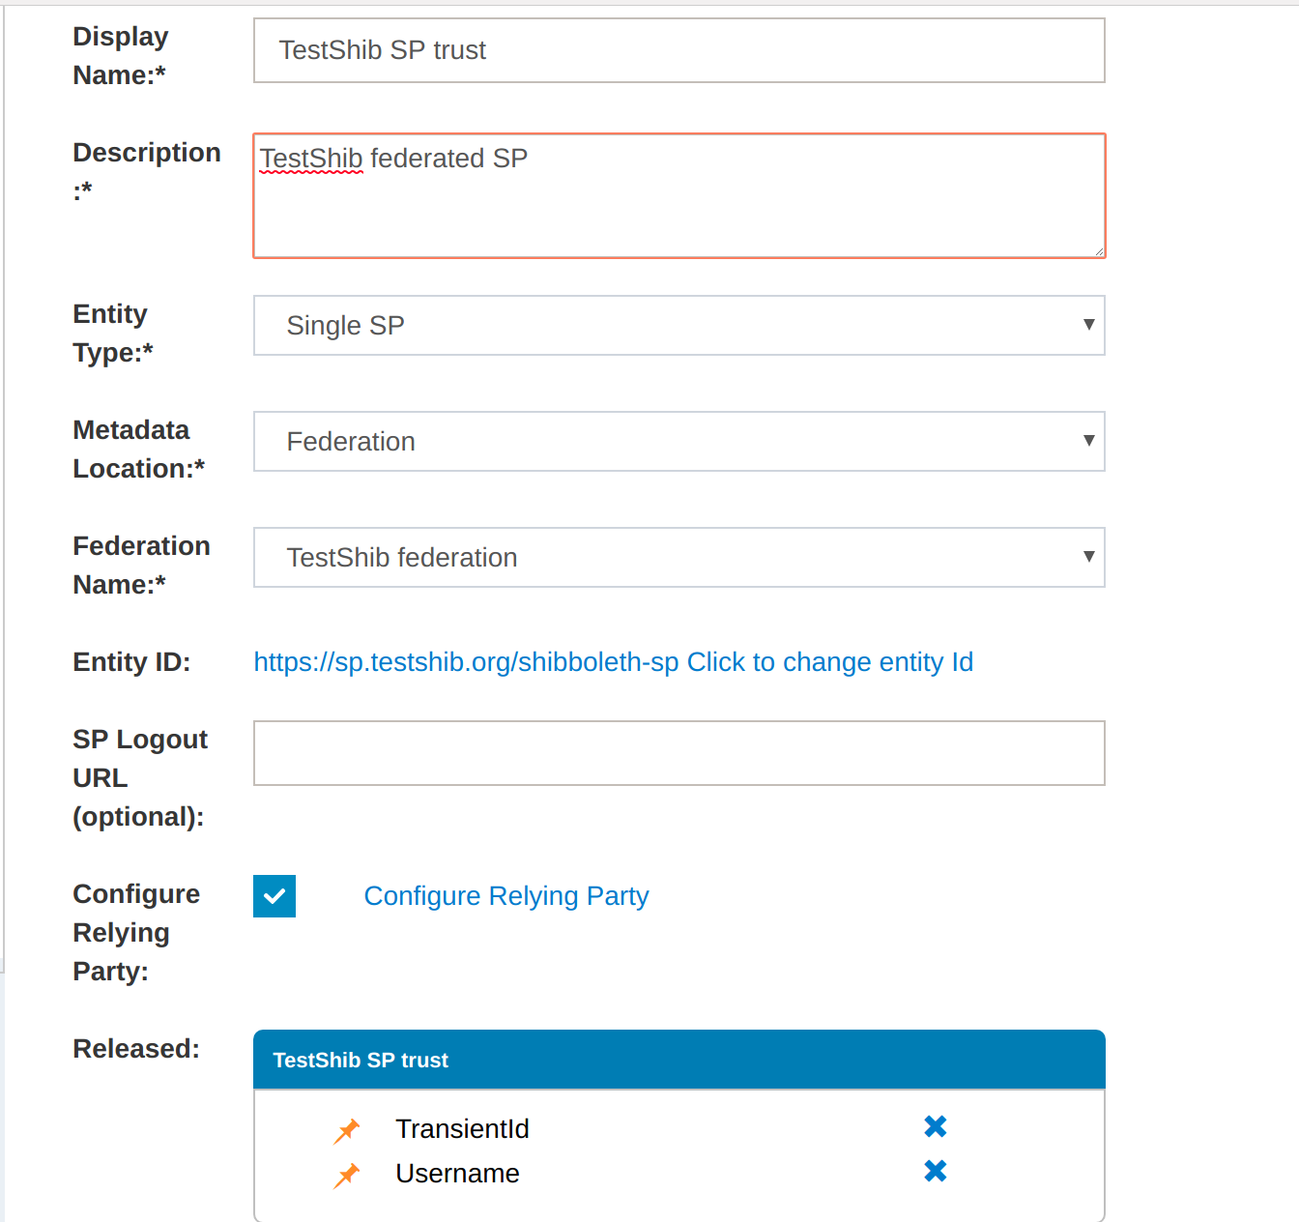Focus the Display Name text field
The image size is (1299, 1222).
678,50
